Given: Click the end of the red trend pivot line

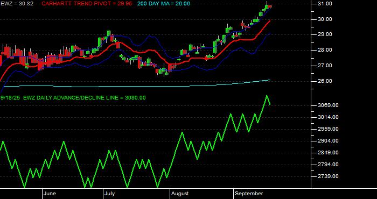Looking at the screenshot, I should tap(270, 21).
